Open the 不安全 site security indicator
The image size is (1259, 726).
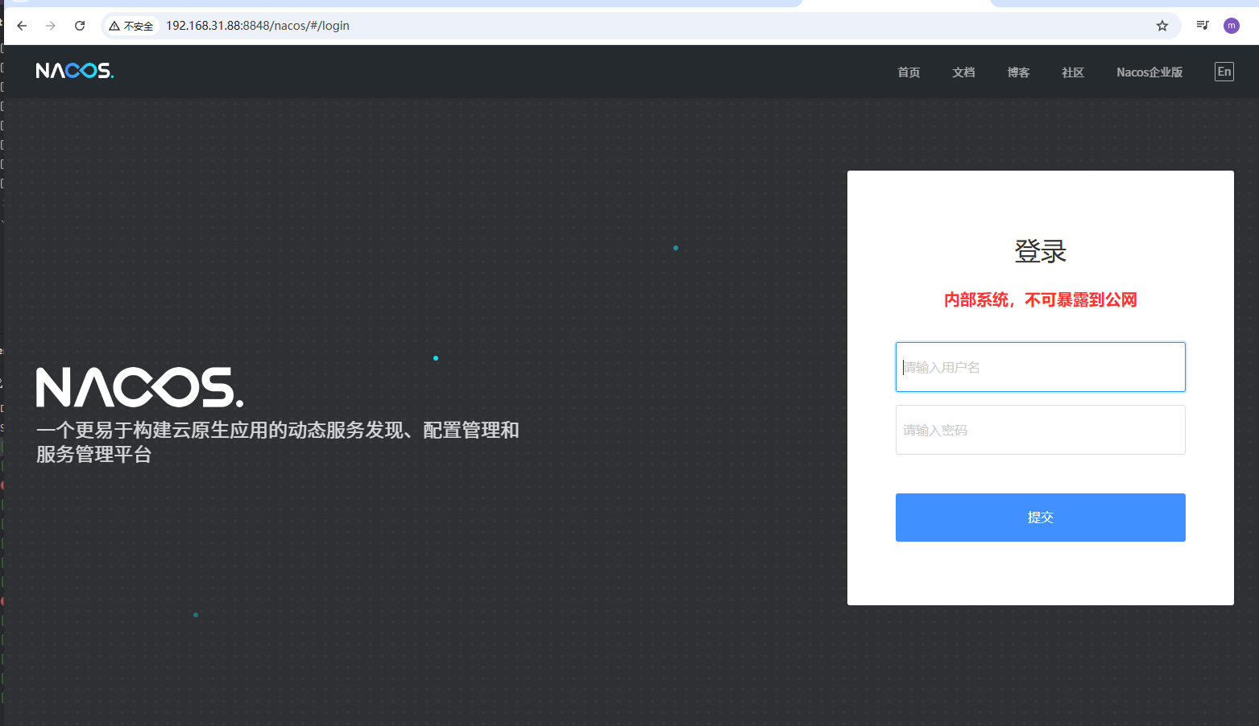131,26
